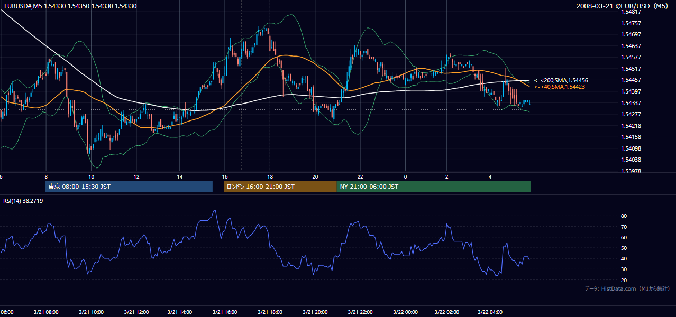Click the bottom date label 3/21 22:00
The height and width of the screenshot is (317, 676).
pyautogui.click(x=360, y=312)
